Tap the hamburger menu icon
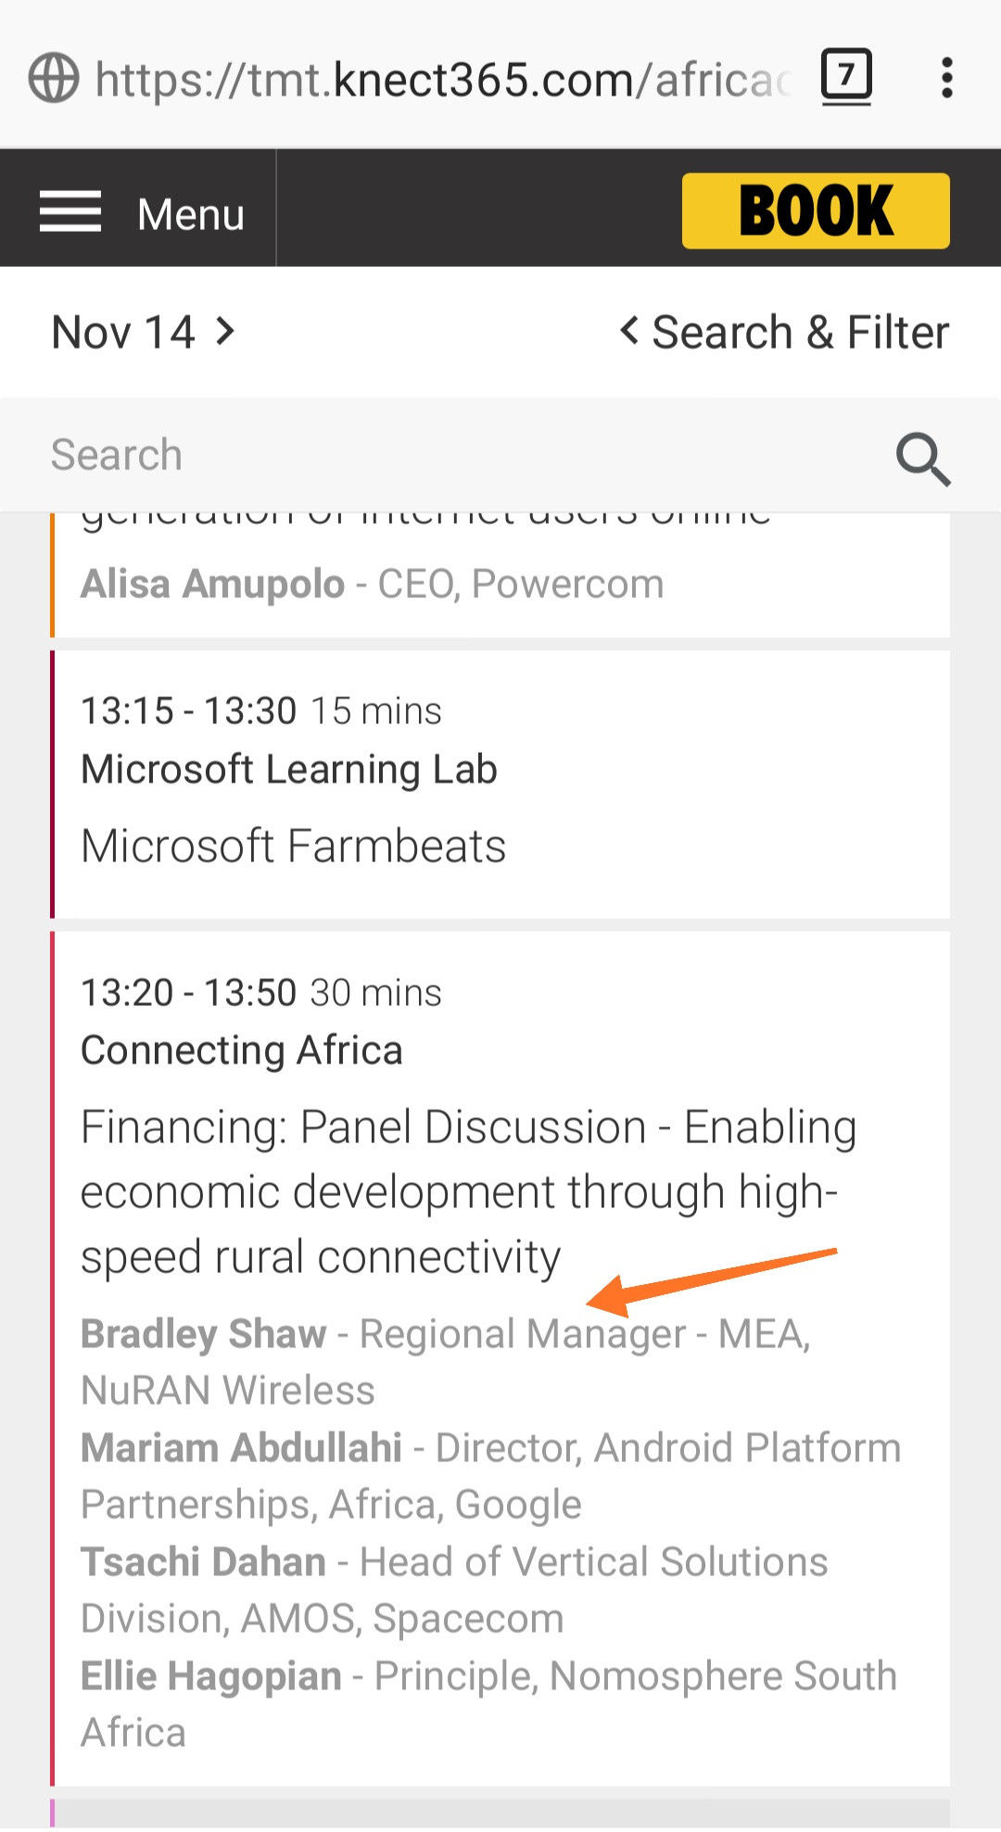 (x=70, y=212)
